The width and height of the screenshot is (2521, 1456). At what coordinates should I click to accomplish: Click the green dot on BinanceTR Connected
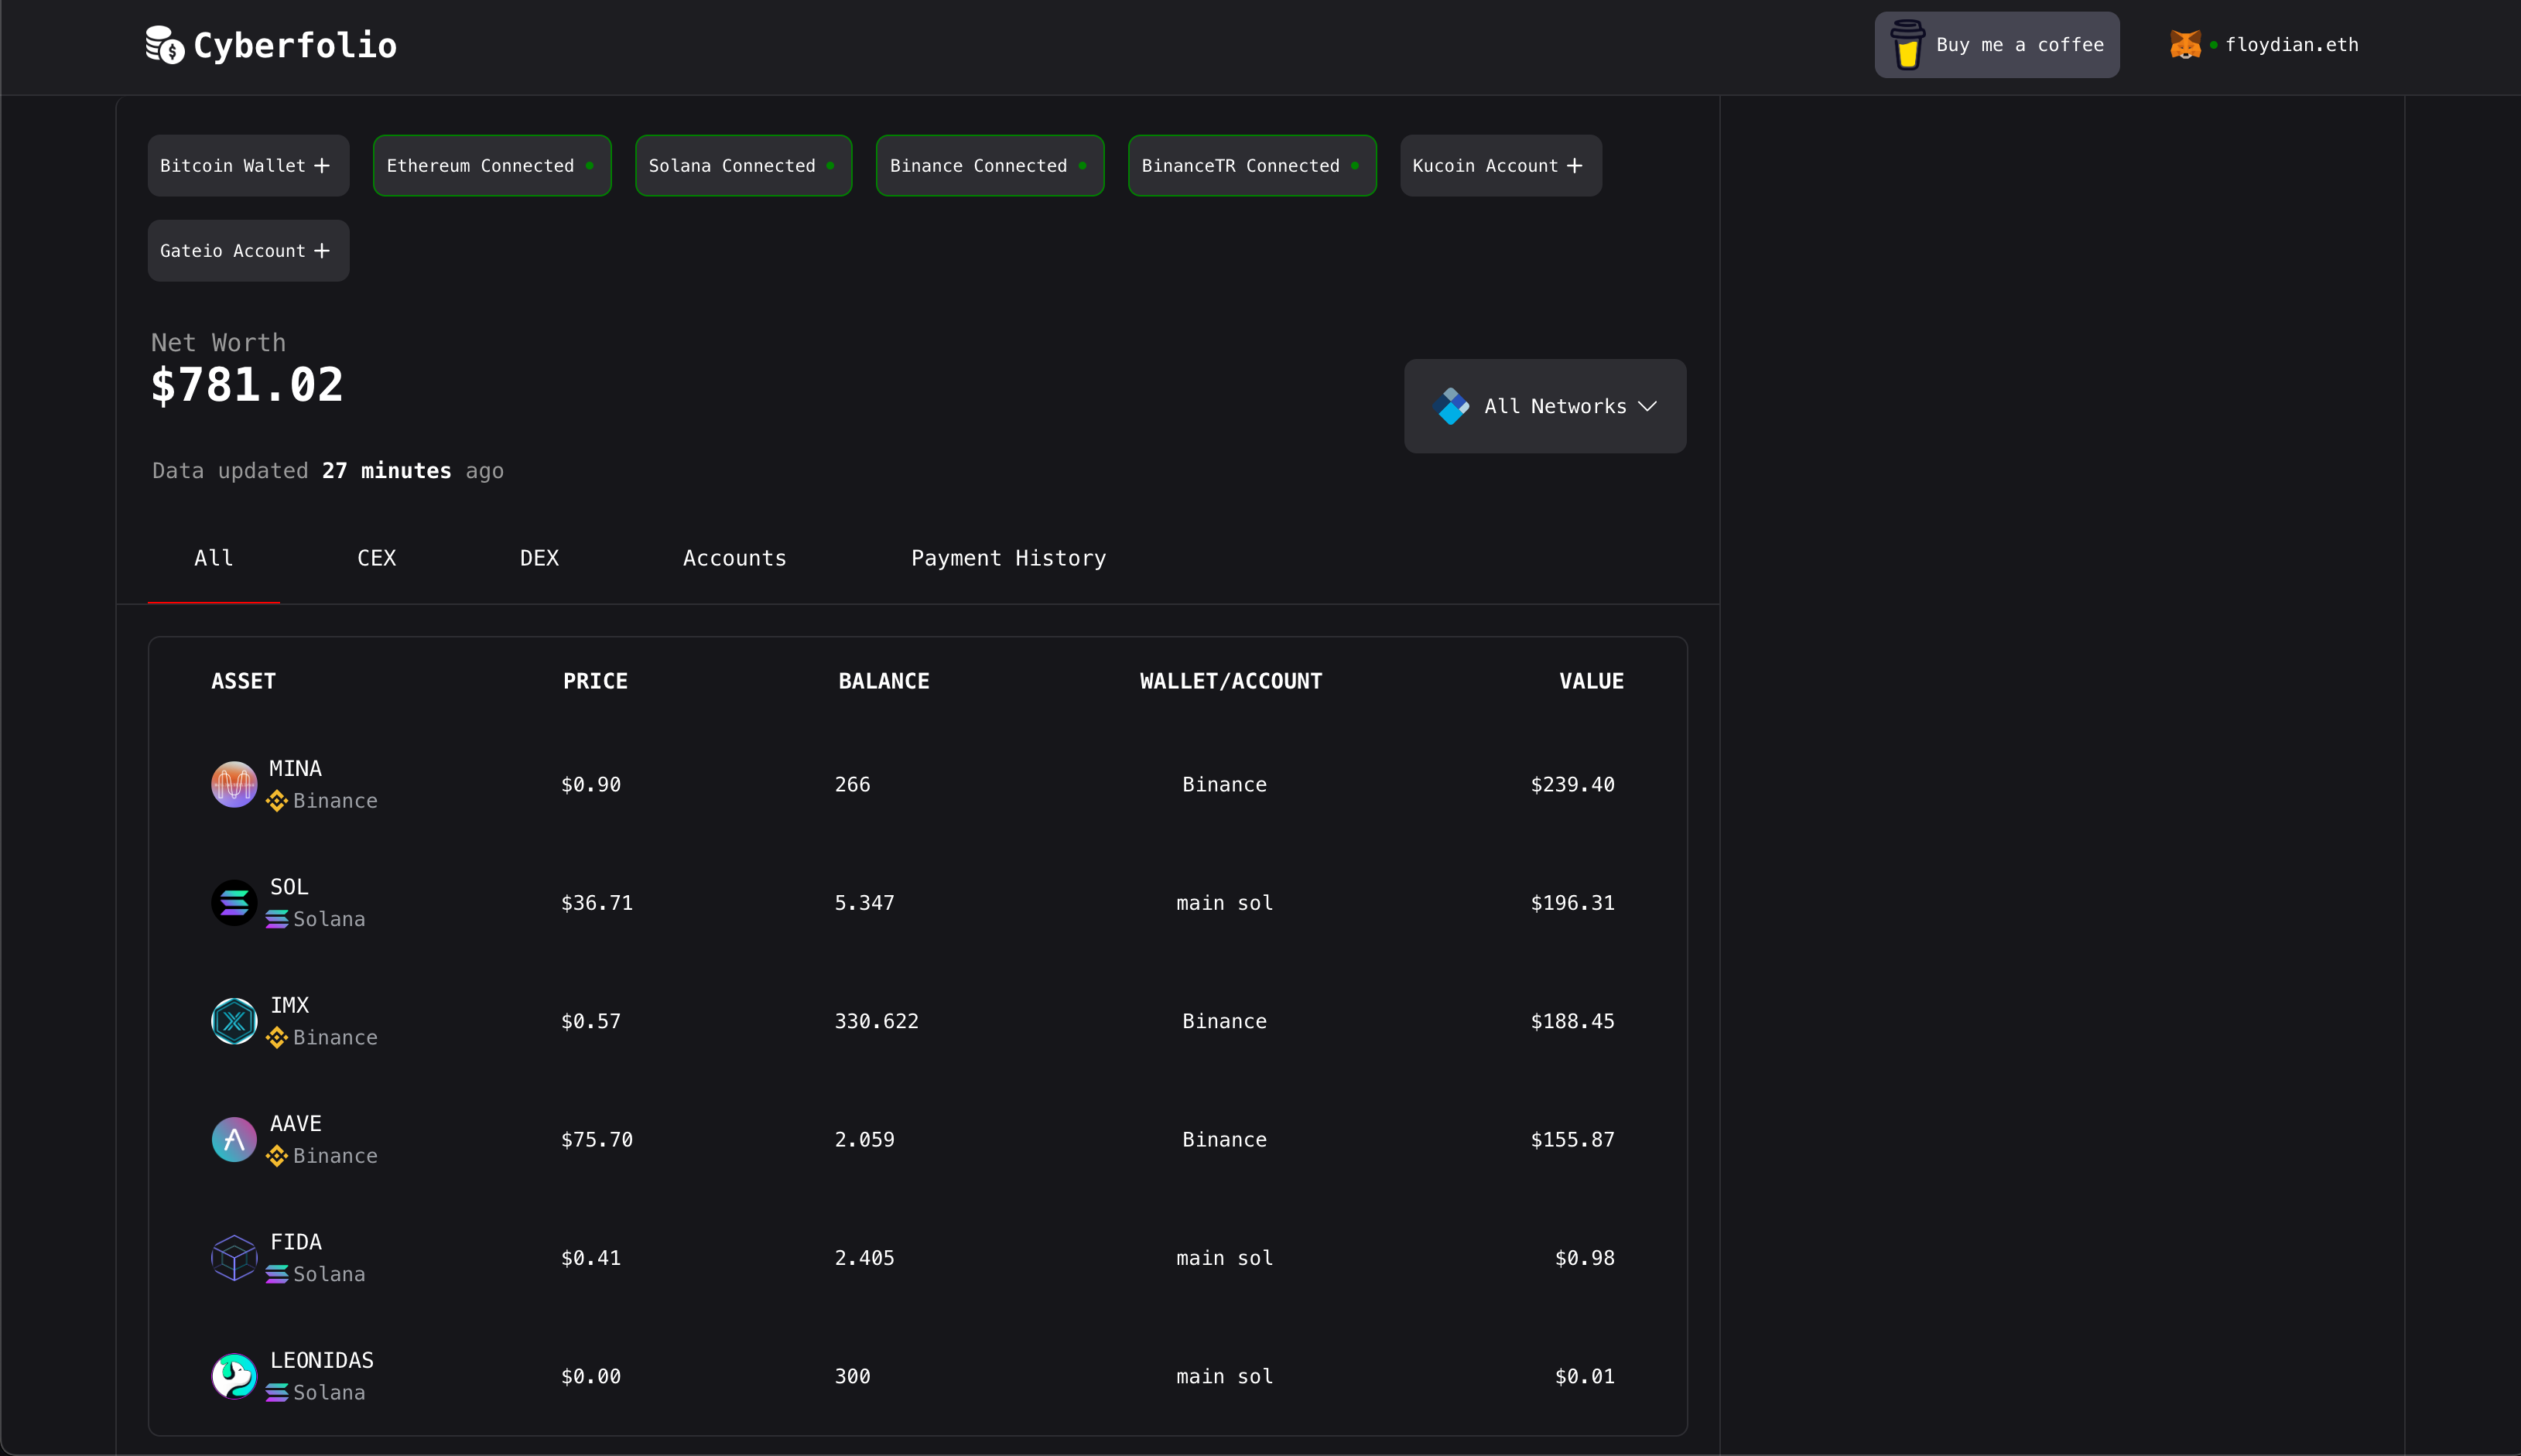pos(1355,166)
